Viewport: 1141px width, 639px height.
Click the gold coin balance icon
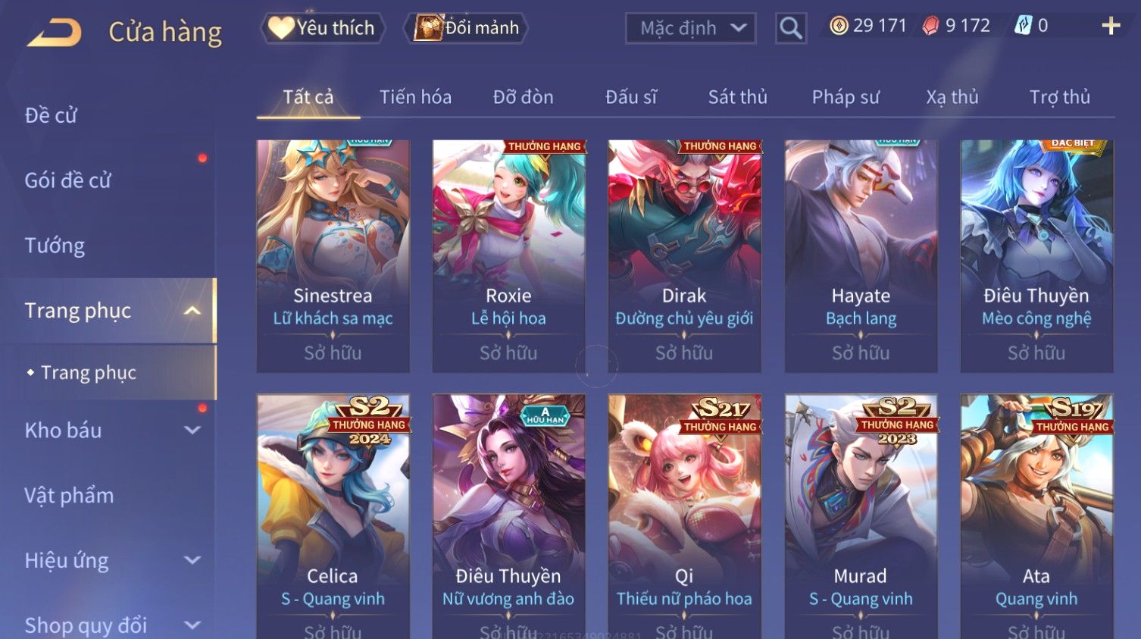[839, 27]
